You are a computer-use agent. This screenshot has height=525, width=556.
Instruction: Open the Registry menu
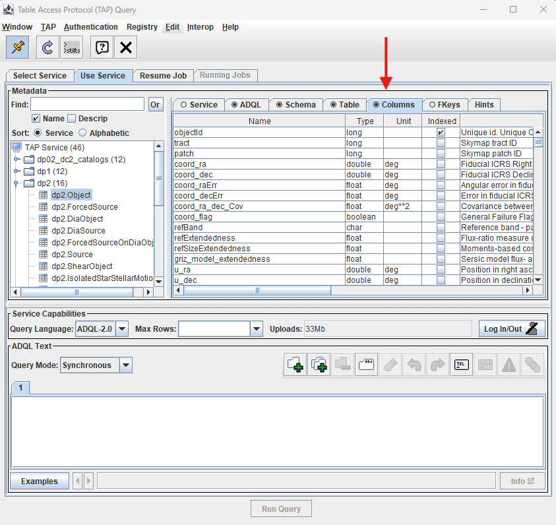pos(142,27)
